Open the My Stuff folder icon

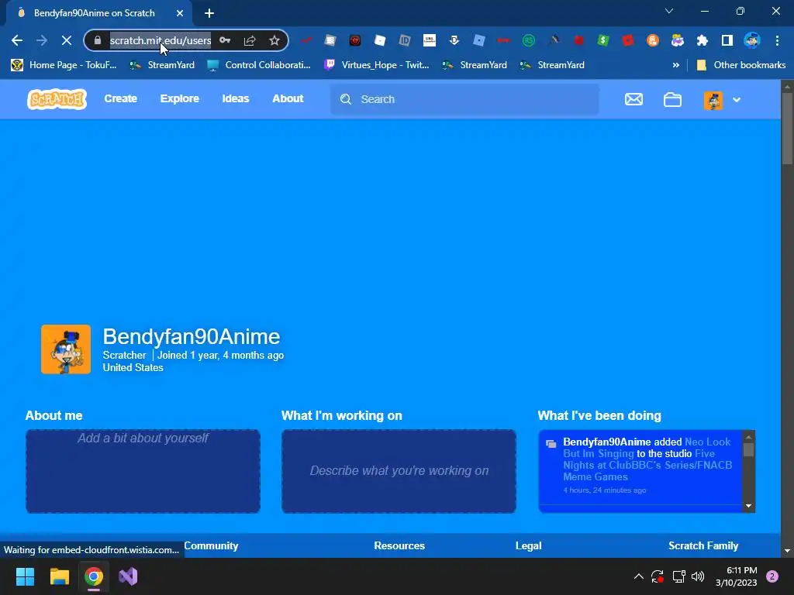click(672, 100)
